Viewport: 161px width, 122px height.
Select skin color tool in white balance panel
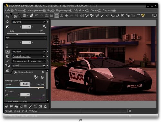42,77
